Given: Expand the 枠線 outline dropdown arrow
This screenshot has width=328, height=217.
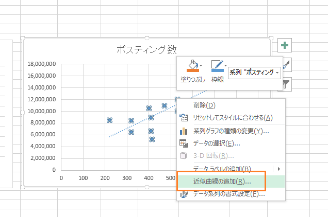Looking at the screenshot, I should pos(225,65).
